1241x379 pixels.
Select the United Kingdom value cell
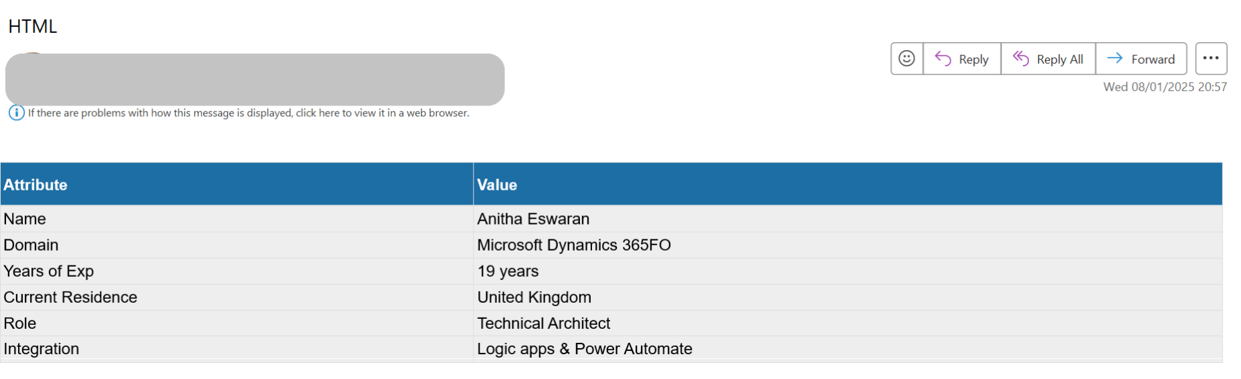click(x=534, y=297)
